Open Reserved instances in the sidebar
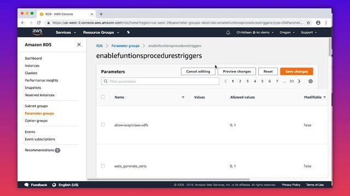Viewport: 350px width, 196px height. pos(39,95)
